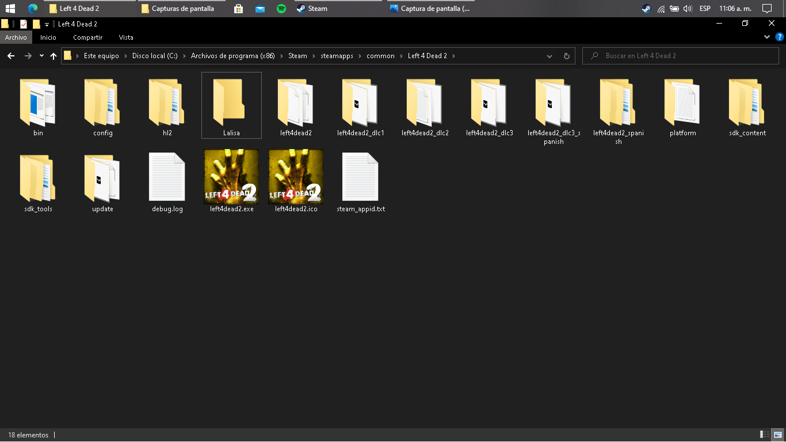Open the left4dead2 folder icon
Image resolution: width=786 pixels, height=442 pixels.
coord(296,102)
